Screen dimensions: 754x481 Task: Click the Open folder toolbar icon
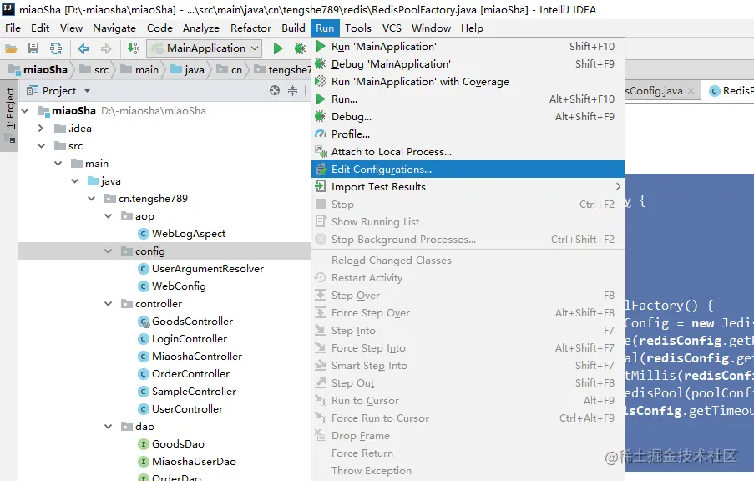click(x=11, y=48)
